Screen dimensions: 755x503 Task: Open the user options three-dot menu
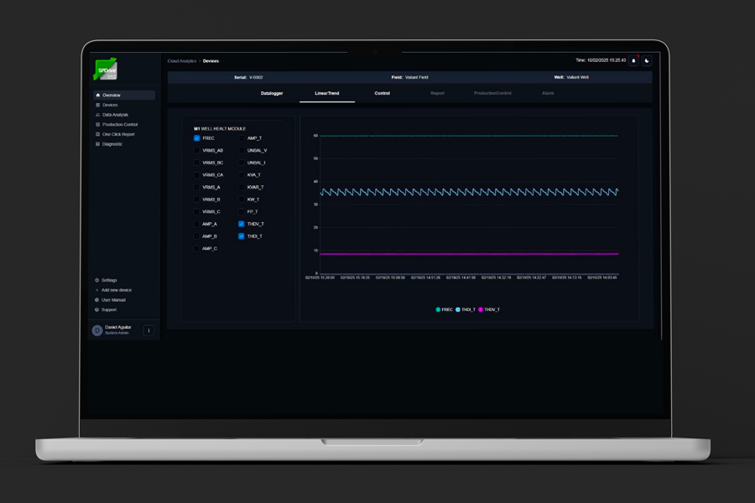[x=148, y=330]
